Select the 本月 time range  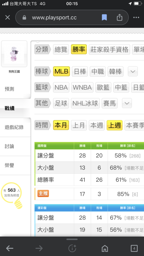point(61,125)
